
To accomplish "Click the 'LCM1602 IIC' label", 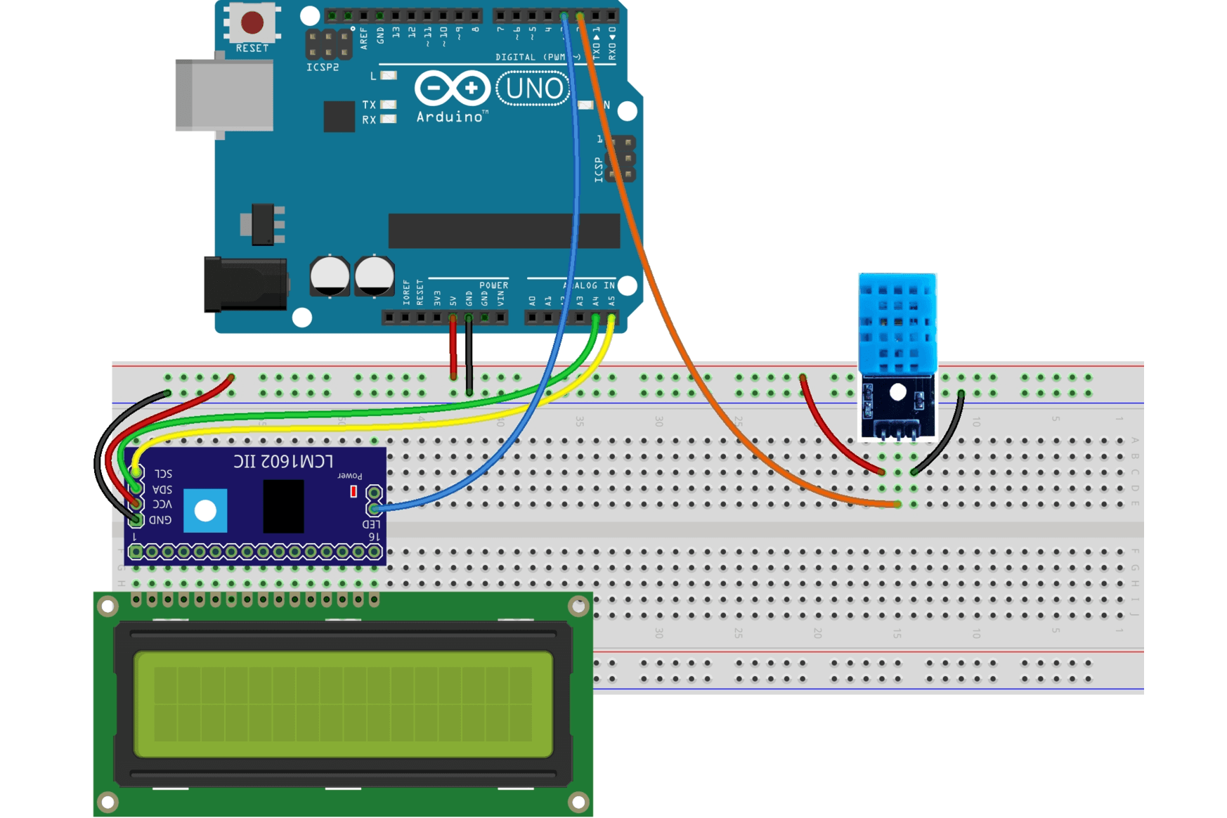I will 284,461.
